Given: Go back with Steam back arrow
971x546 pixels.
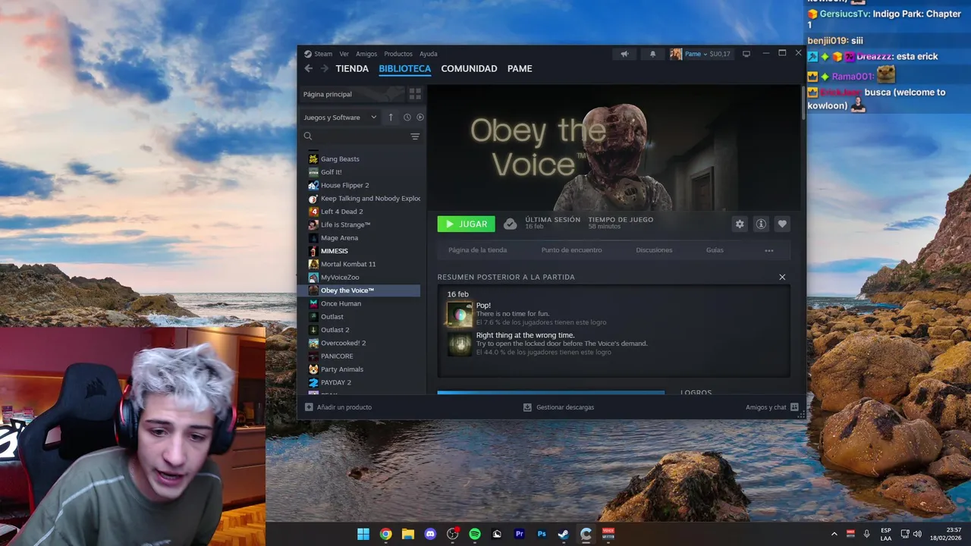Looking at the screenshot, I should (308, 68).
